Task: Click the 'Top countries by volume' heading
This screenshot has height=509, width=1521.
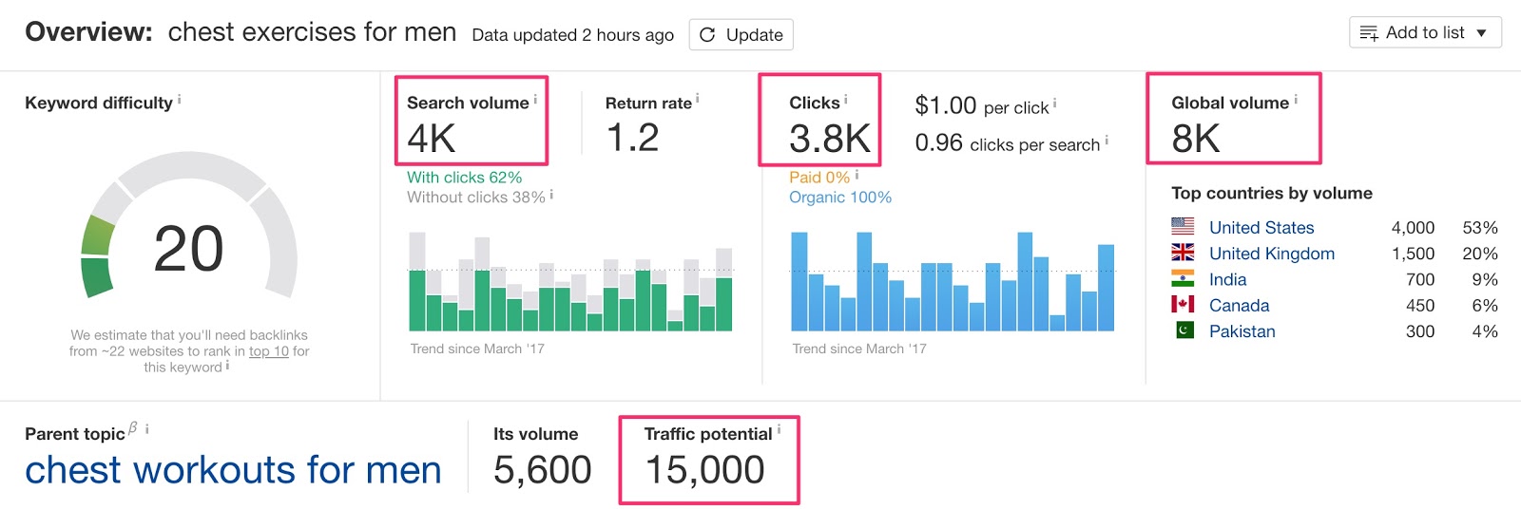Action: click(1272, 194)
